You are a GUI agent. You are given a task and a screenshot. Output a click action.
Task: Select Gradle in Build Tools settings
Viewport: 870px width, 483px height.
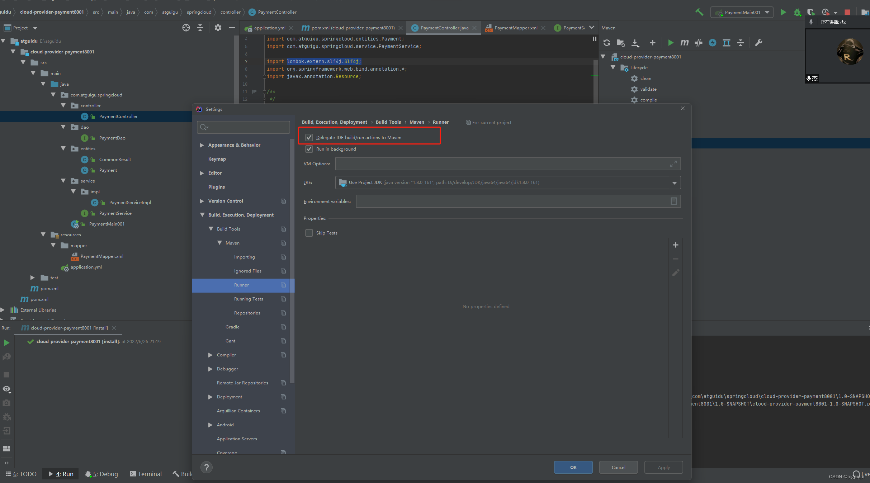tap(232, 327)
